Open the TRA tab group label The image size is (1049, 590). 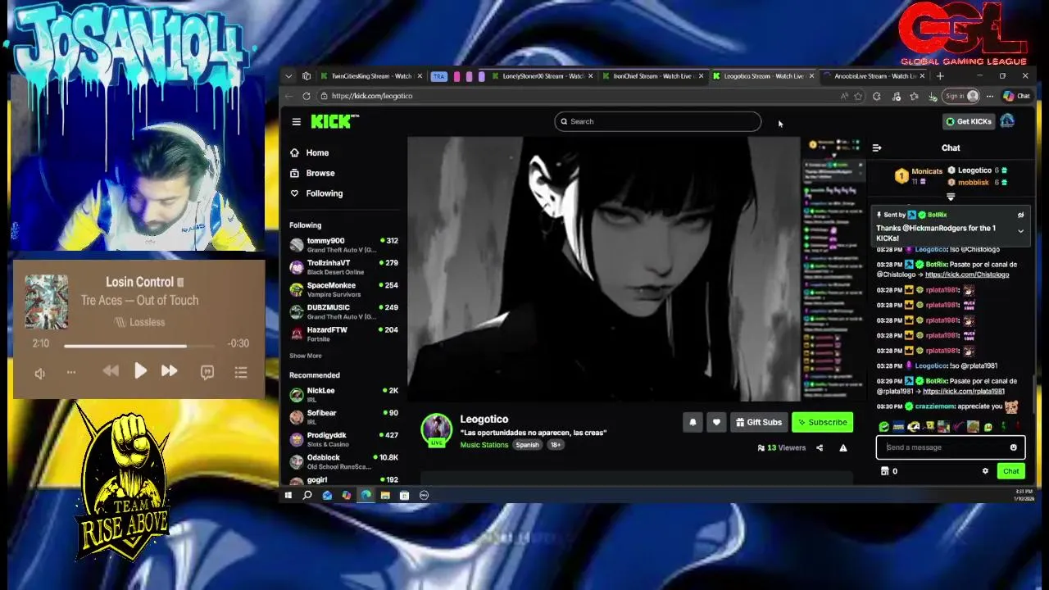[x=438, y=76]
